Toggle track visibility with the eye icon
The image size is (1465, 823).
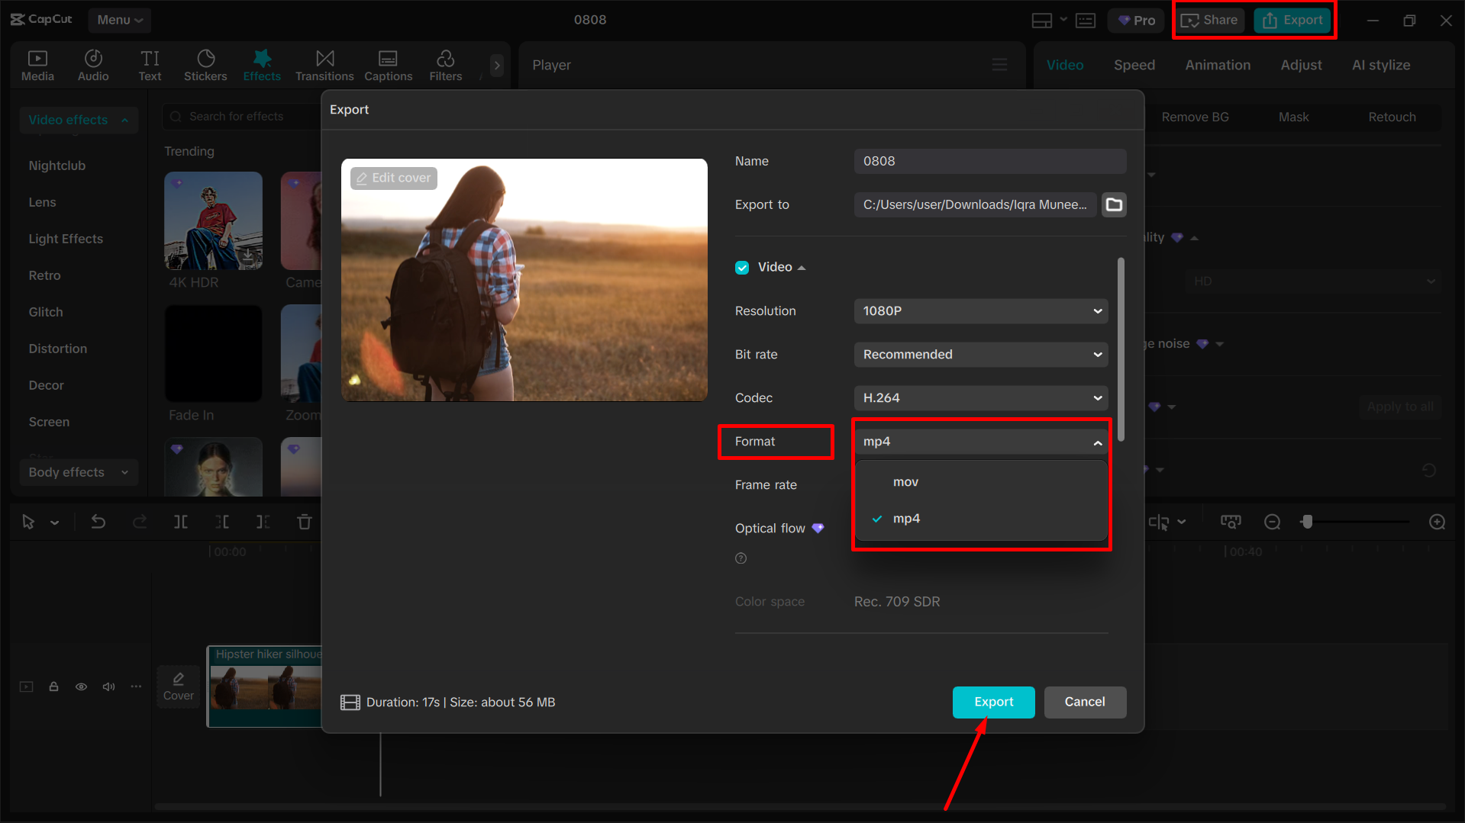click(81, 686)
